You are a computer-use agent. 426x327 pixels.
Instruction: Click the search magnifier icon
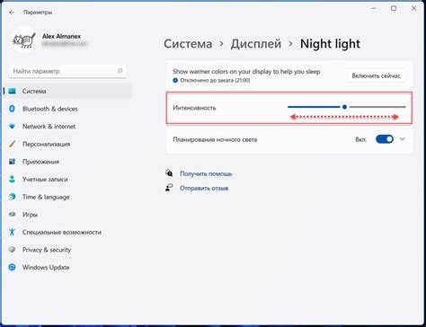tap(120, 71)
